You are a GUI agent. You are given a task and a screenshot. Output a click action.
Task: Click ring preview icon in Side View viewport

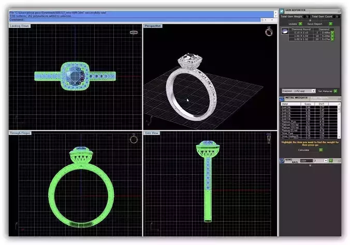click(x=269, y=138)
